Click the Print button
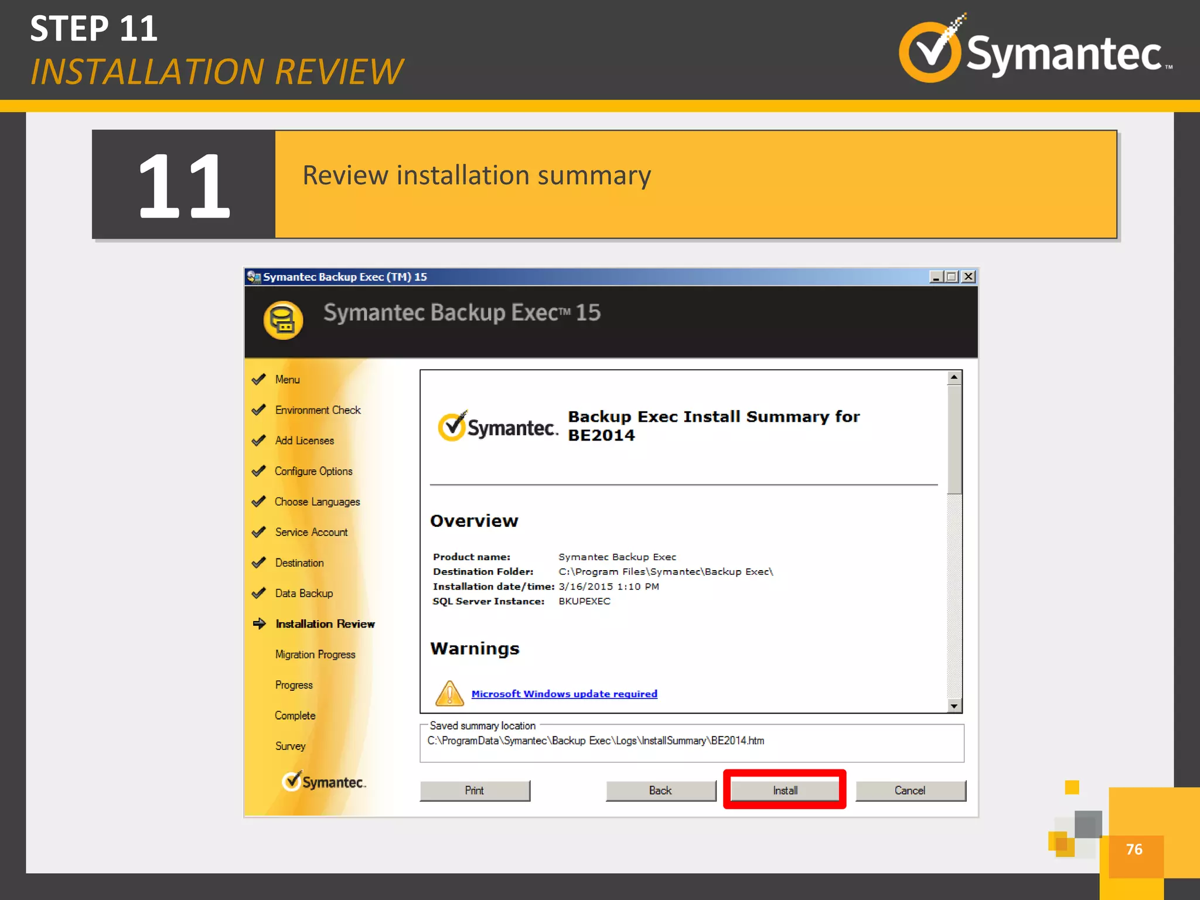The width and height of the screenshot is (1200, 900). (475, 790)
